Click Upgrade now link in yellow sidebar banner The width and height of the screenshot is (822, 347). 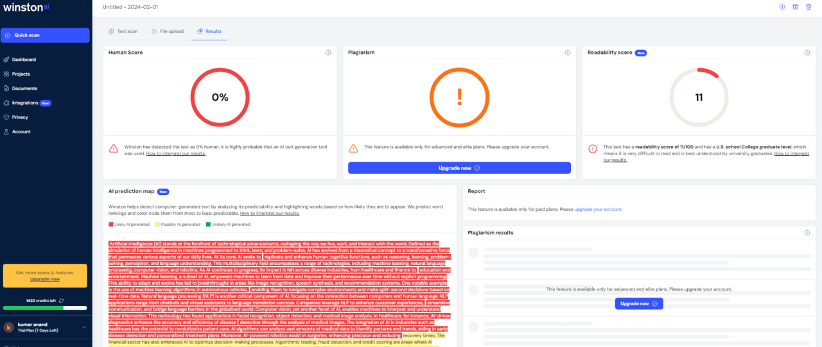(45, 279)
